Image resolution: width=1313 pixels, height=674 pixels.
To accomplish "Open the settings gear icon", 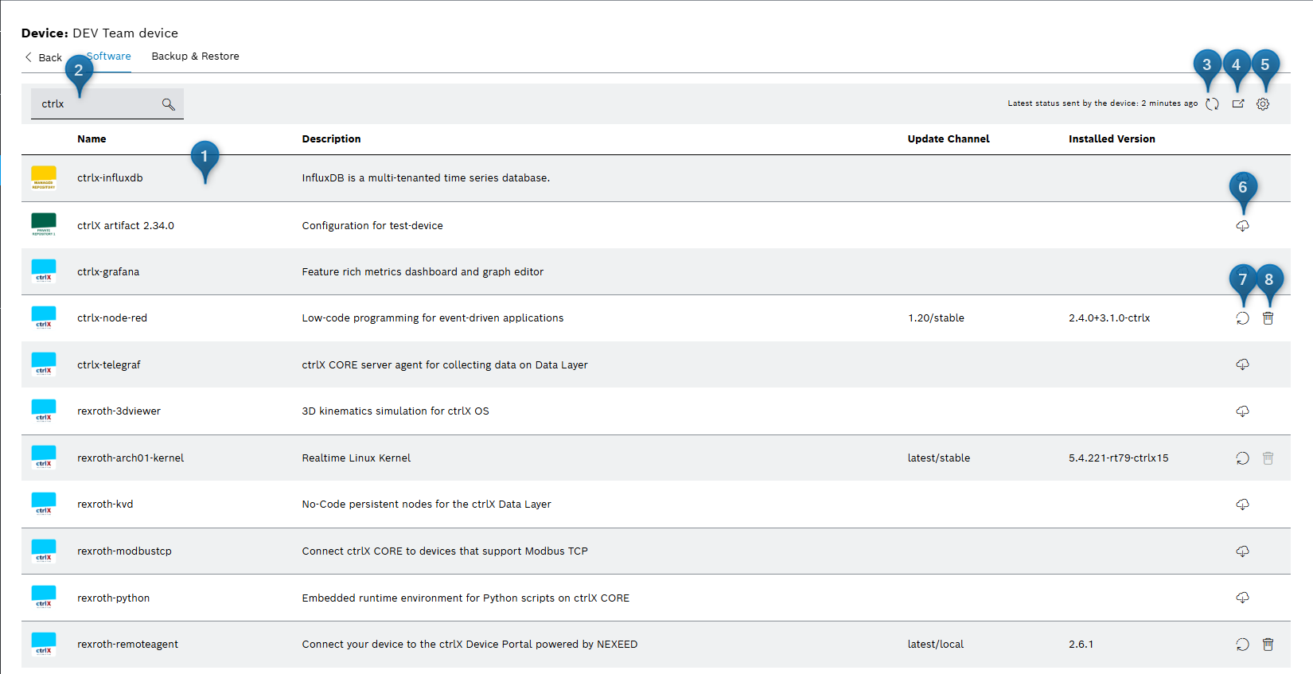I will tap(1263, 104).
